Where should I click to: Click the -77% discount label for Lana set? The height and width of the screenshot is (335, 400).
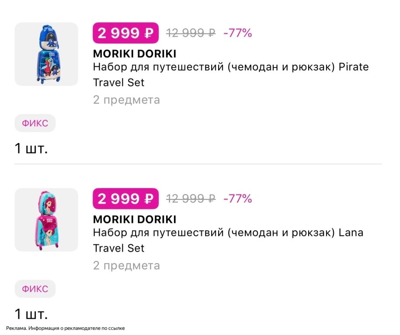pyautogui.click(x=237, y=199)
